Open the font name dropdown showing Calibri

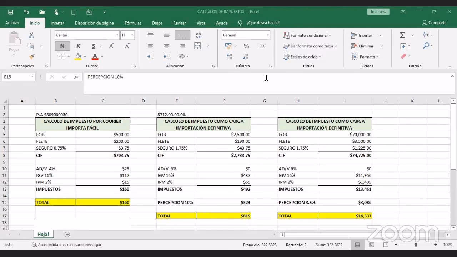117,35
